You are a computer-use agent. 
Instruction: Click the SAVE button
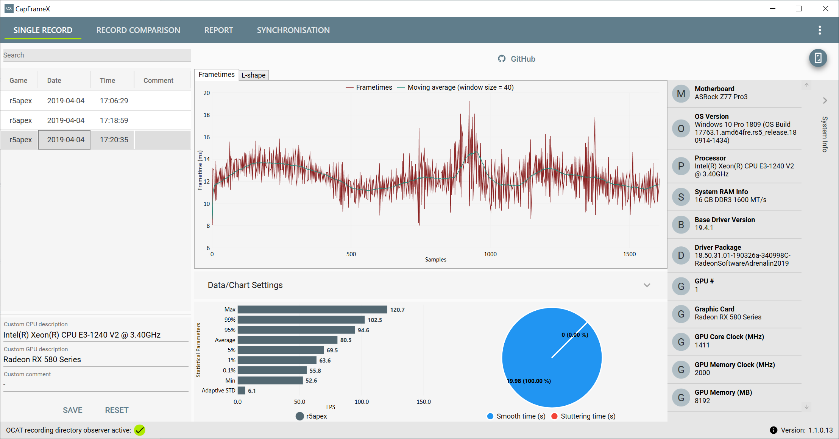pyautogui.click(x=73, y=410)
